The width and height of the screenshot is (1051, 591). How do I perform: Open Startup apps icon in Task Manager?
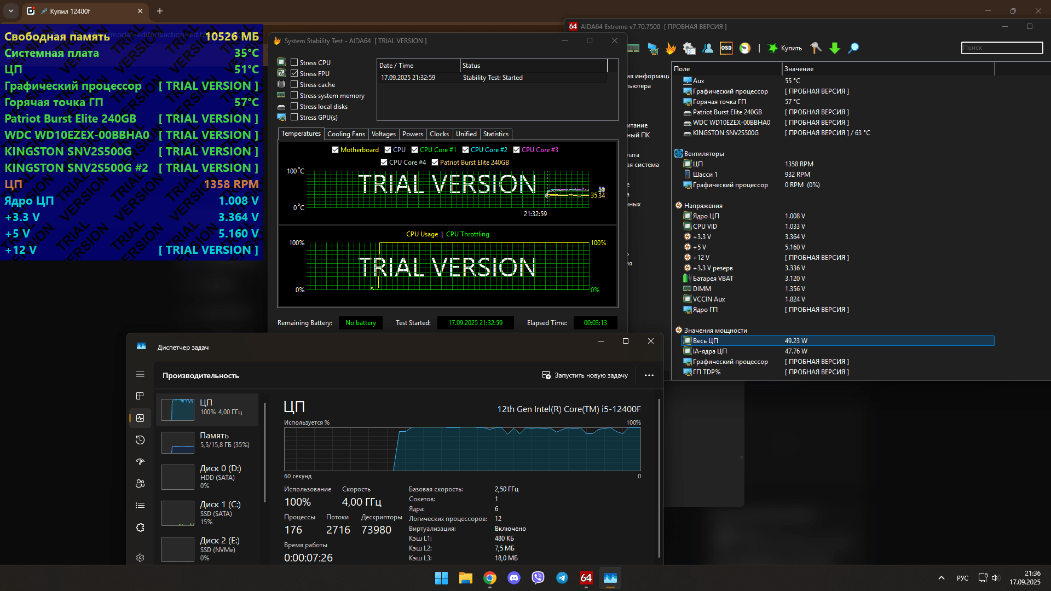[x=140, y=462]
